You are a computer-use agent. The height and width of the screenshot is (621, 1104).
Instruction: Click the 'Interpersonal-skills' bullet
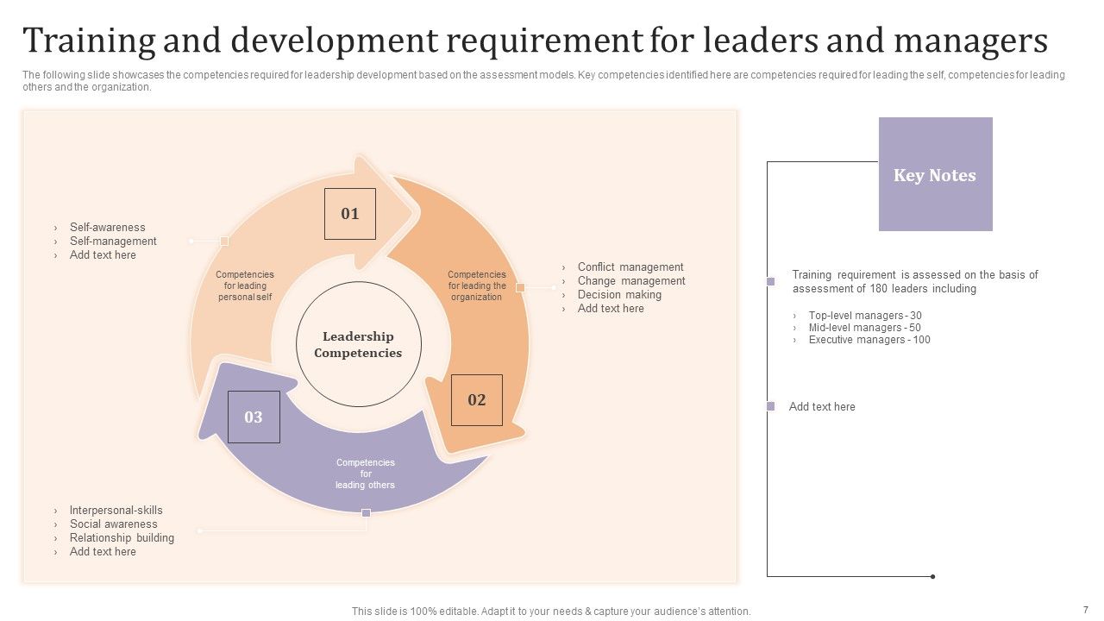click(x=116, y=511)
